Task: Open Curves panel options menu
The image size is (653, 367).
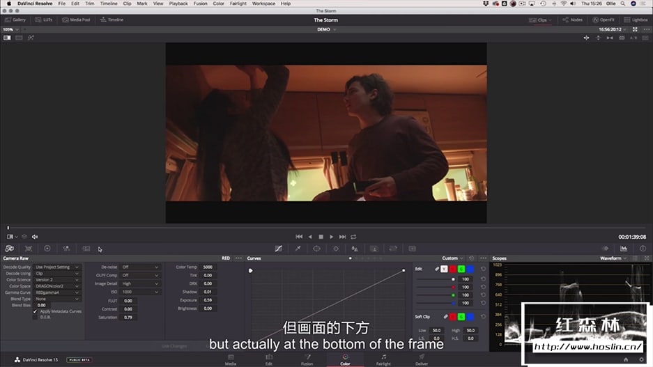Action: (x=483, y=258)
